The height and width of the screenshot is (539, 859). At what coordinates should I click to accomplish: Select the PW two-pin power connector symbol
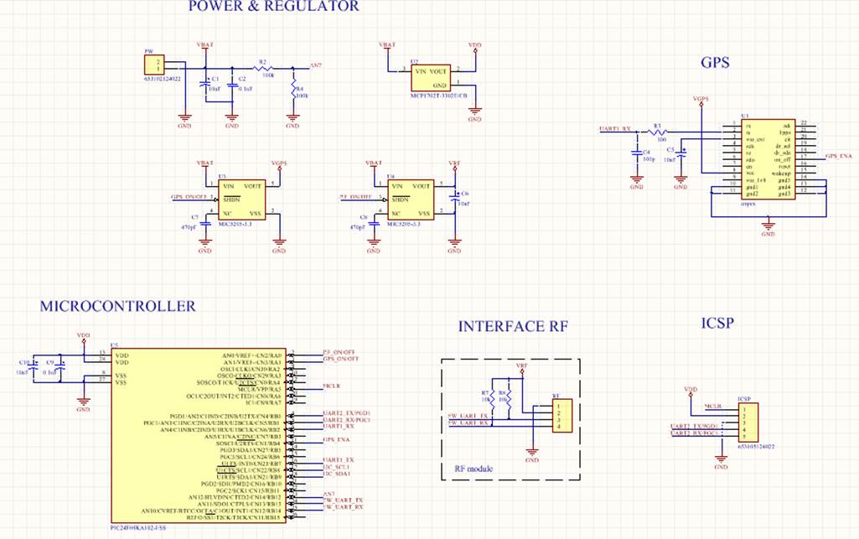click(x=154, y=65)
